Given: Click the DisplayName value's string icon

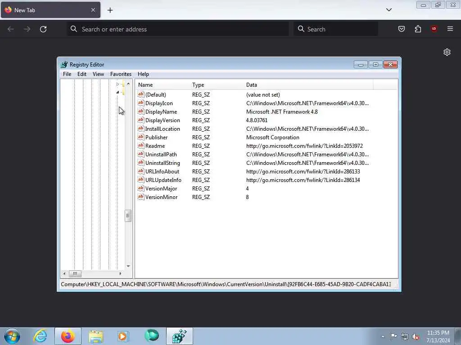Looking at the screenshot, I should (141, 111).
